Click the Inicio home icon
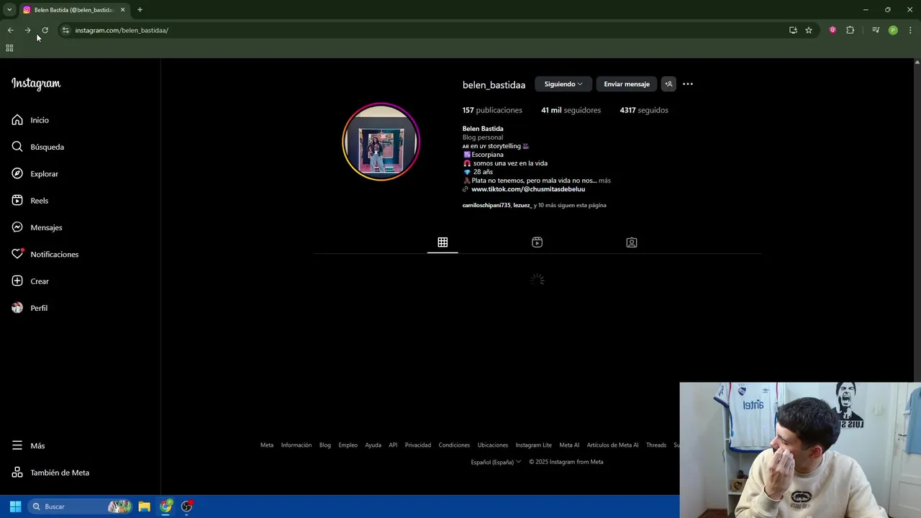 (x=17, y=120)
